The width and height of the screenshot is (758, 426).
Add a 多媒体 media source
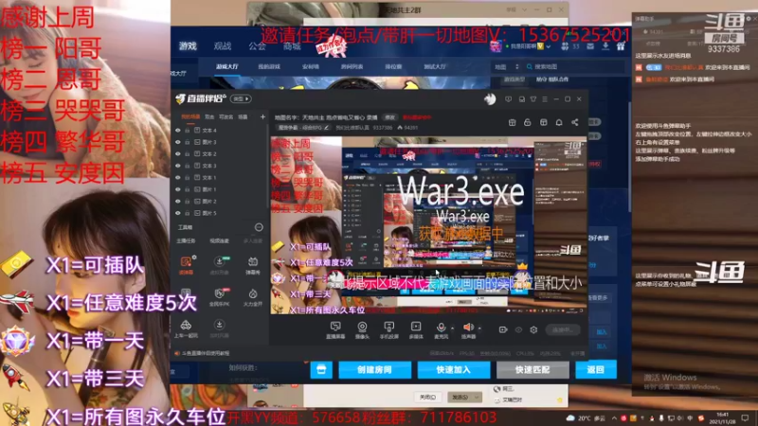point(416,329)
